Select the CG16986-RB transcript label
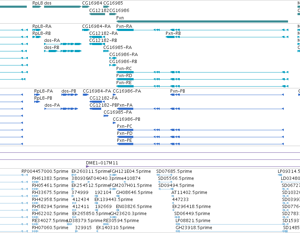Image resolution: width=300 pixels, height=233 pixels. click(x=123, y=62)
